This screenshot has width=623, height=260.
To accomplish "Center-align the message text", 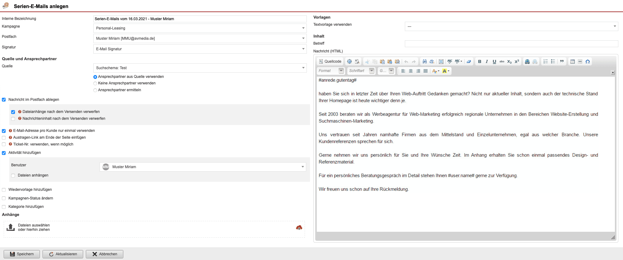I will 411,71.
